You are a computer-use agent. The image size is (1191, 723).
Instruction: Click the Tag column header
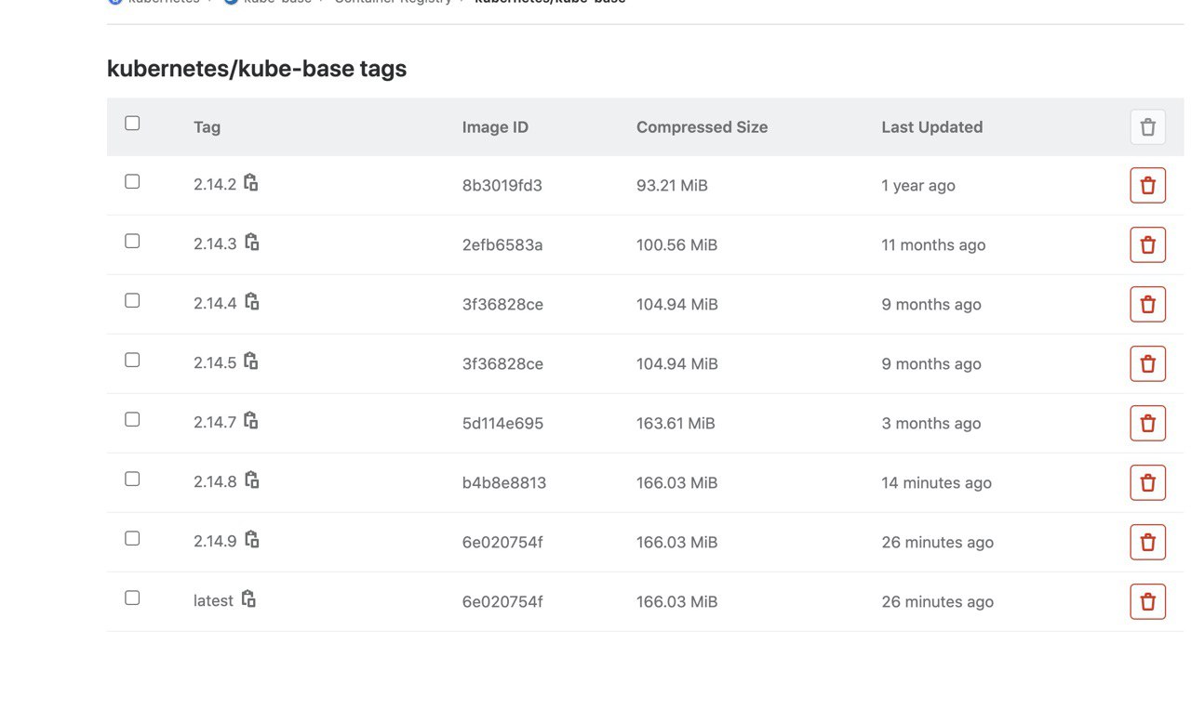coord(207,127)
